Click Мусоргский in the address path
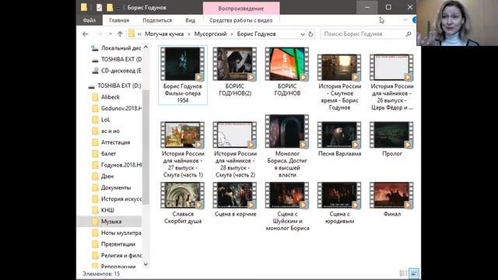The height and width of the screenshot is (280, 498). point(210,34)
